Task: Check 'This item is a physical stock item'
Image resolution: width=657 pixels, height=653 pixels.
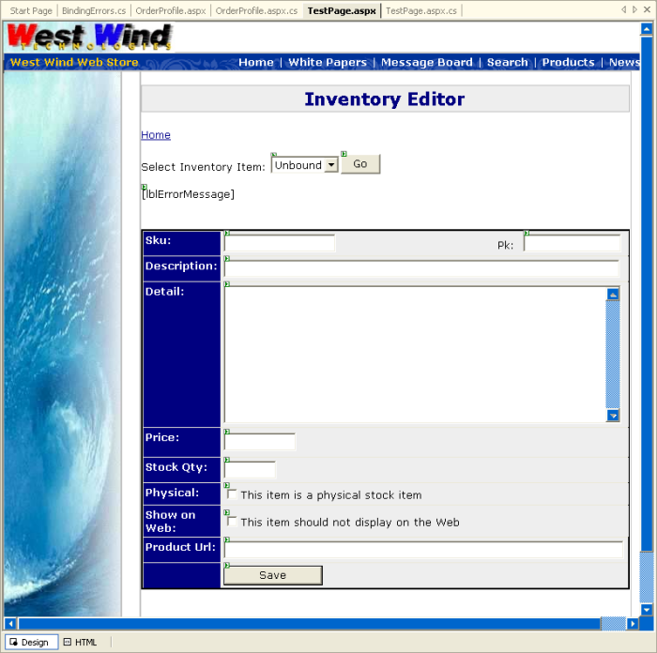Action: 232,494
